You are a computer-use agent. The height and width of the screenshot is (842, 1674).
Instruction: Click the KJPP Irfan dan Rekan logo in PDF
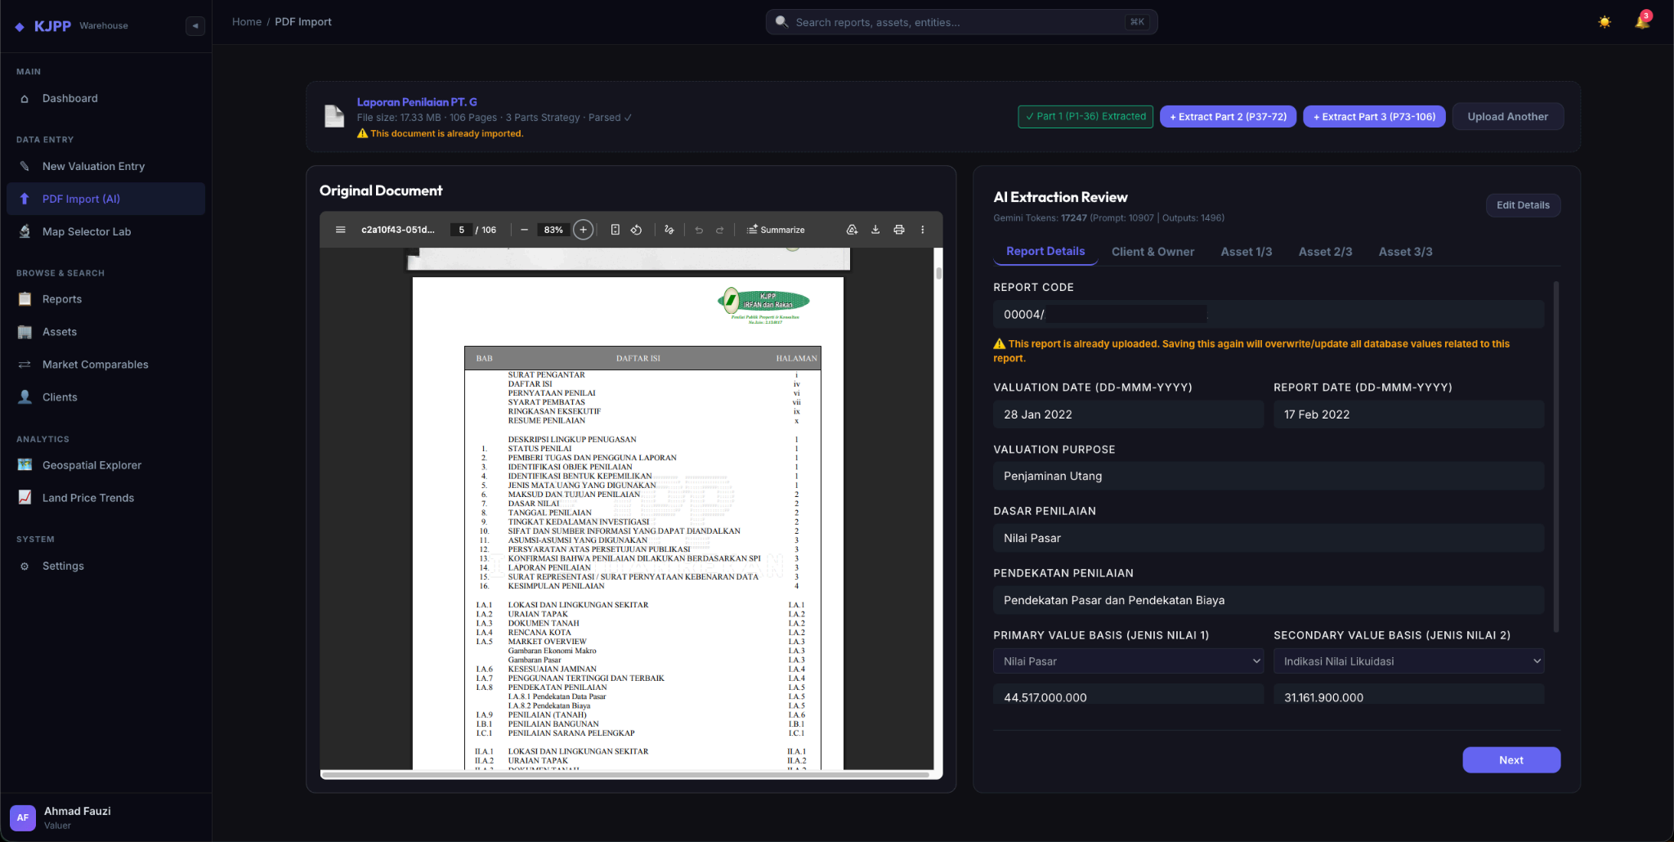coord(763,304)
